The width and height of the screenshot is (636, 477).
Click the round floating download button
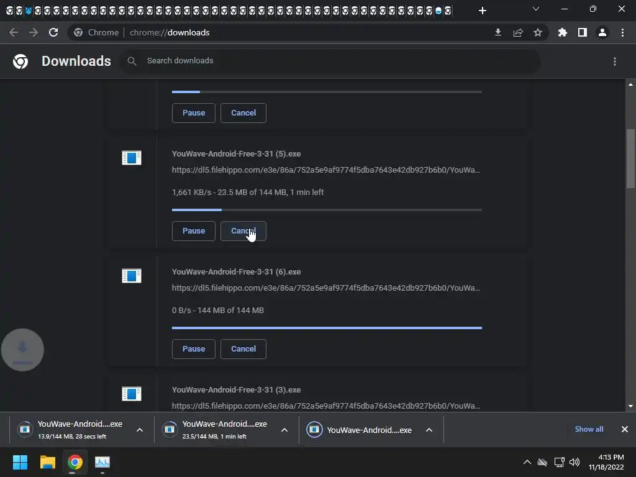(22, 350)
